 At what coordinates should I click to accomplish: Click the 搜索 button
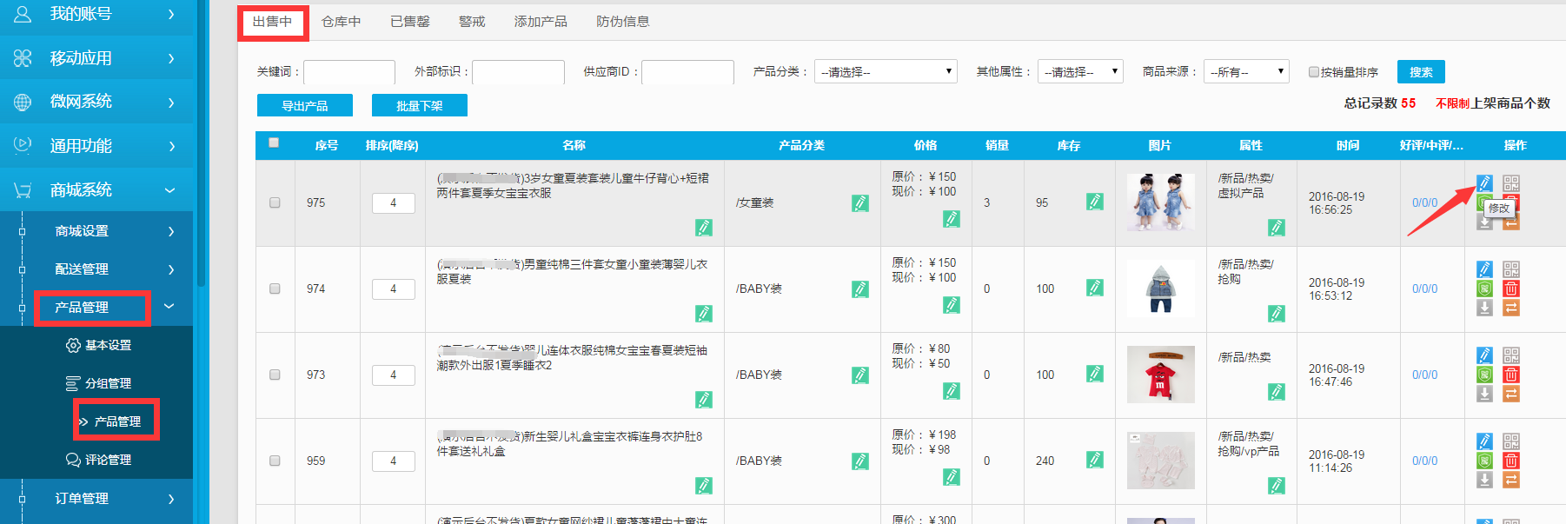(1420, 72)
